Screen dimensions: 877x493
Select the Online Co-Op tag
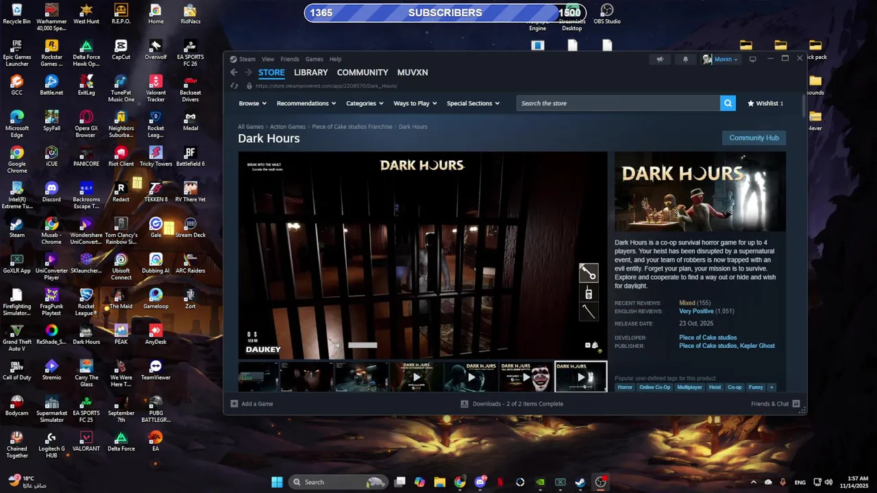pyautogui.click(x=655, y=388)
